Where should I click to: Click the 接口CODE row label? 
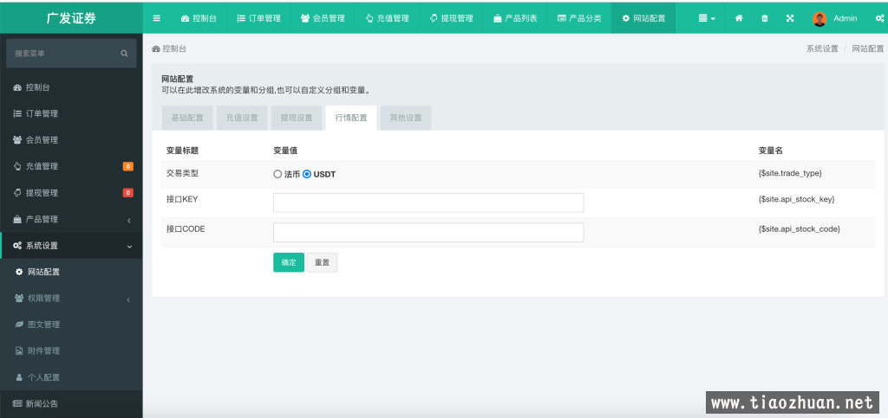[x=186, y=228]
